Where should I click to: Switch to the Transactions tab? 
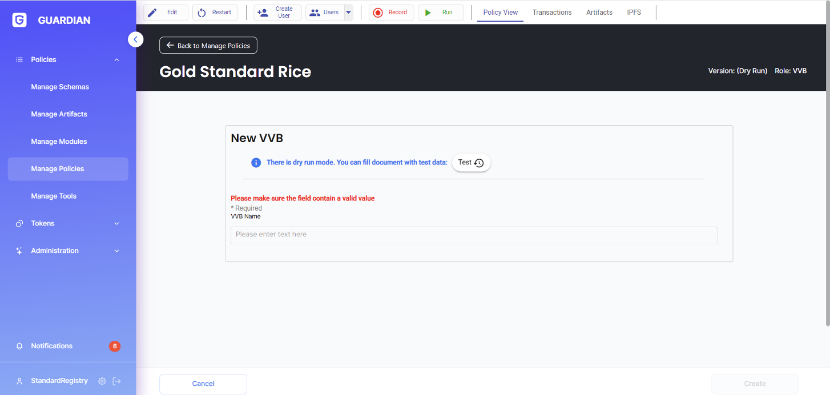(551, 13)
